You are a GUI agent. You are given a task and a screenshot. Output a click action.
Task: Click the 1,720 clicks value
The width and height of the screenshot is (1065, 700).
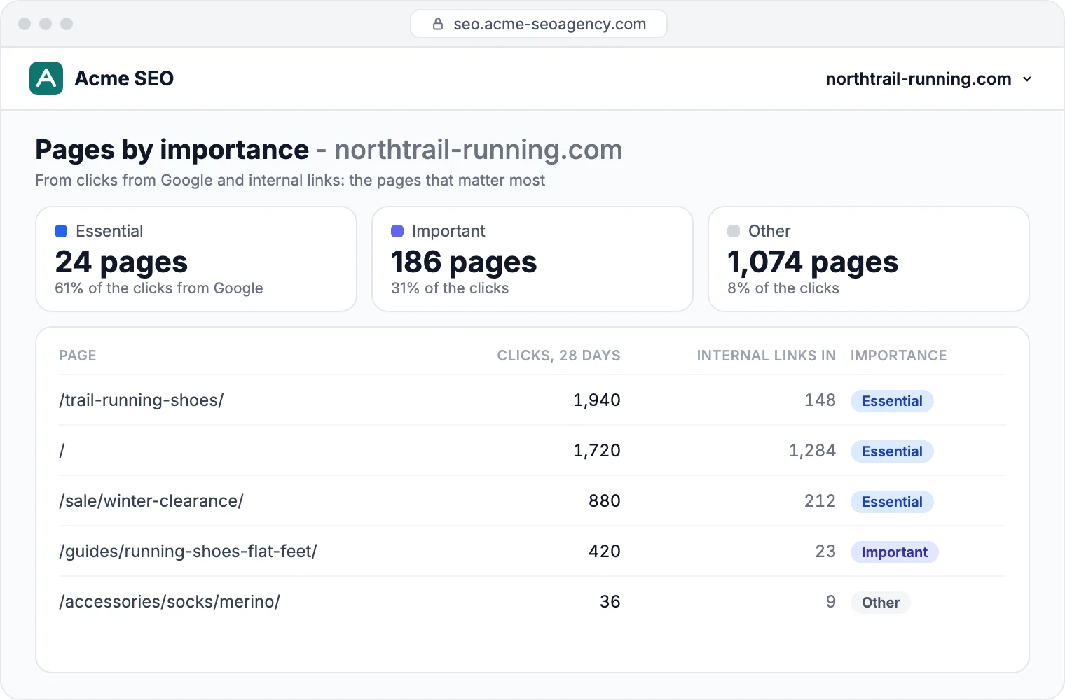(x=597, y=451)
